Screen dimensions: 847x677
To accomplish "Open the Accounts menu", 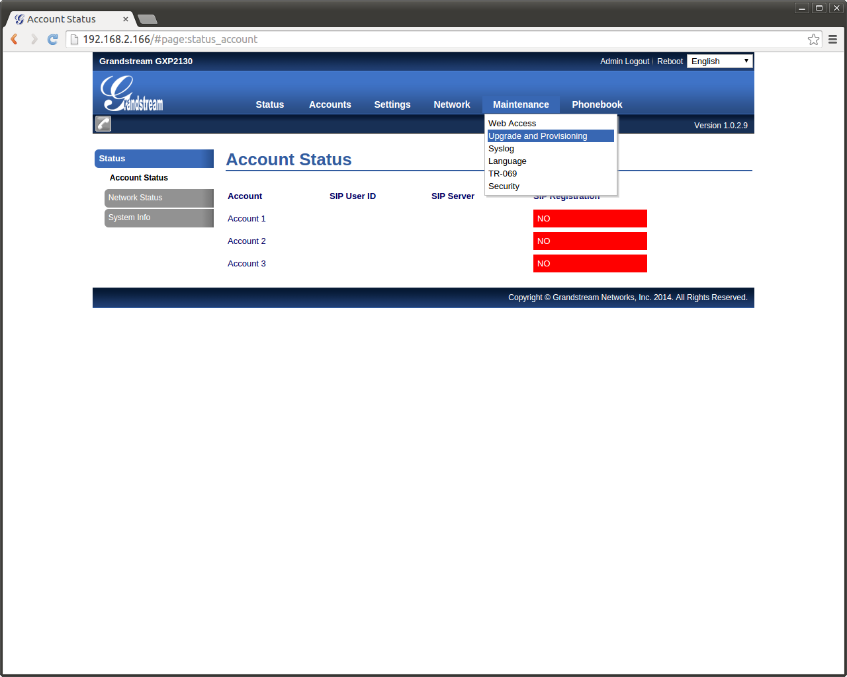I will click(x=330, y=104).
